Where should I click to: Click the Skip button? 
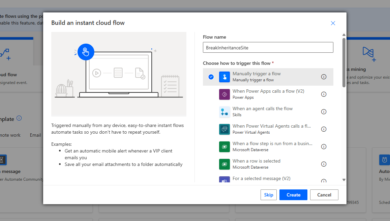268,195
